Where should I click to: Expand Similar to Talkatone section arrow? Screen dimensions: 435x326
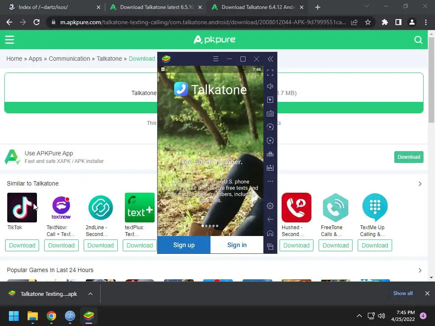click(420, 184)
